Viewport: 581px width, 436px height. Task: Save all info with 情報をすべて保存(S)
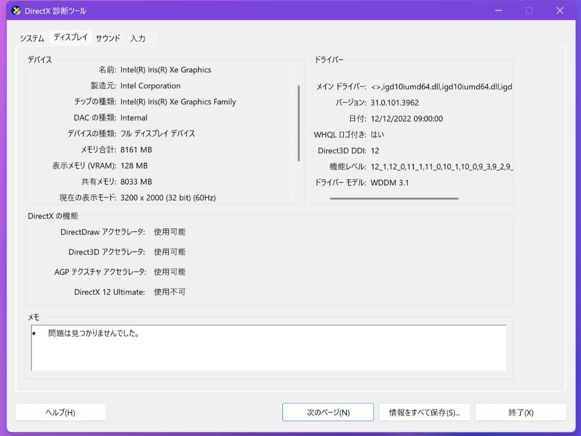424,412
